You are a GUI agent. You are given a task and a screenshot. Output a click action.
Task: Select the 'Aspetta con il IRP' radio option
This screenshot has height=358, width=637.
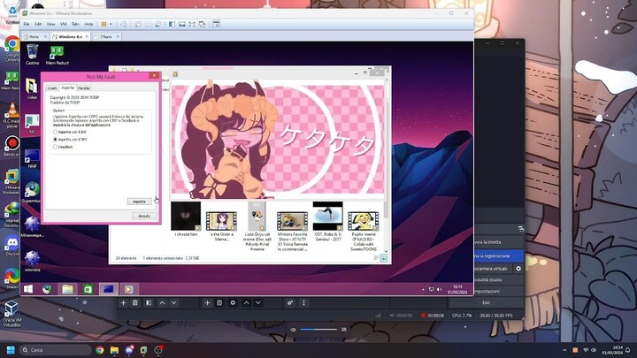[55, 131]
